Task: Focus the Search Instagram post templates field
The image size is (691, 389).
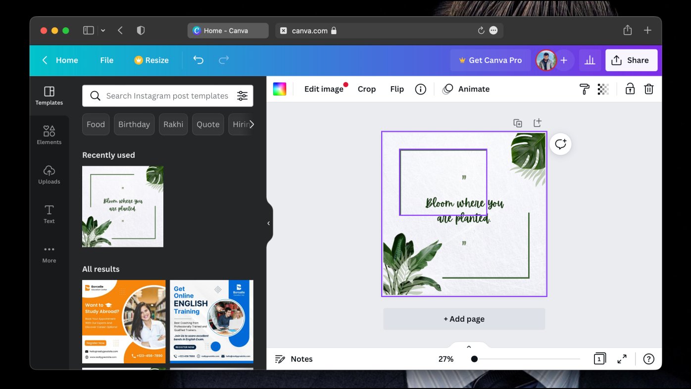Action: point(167,96)
